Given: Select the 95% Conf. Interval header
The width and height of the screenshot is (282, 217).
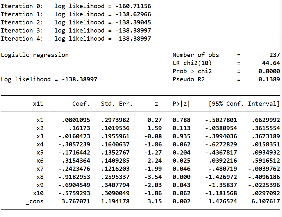Looking at the screenshot, I should click(244, 104).
